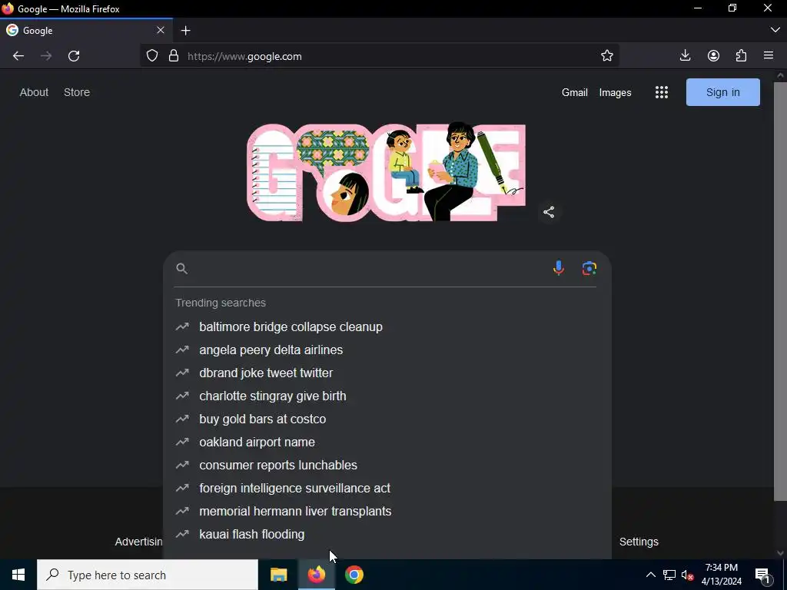Share the Google Doodle
The image size is (787, 590).
549,212
